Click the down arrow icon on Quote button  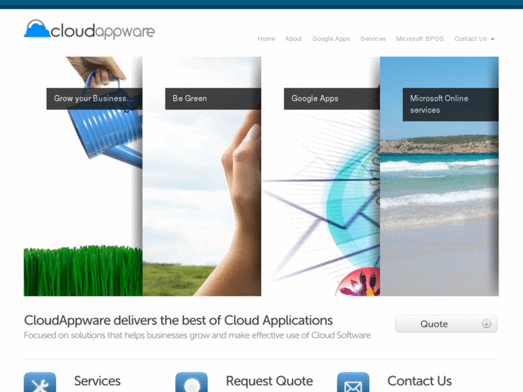[x=486, y=324]
